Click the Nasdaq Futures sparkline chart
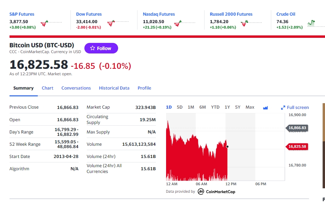Image resolution: width=325 pixels, height=206 pixels. [x=184, y=23]
